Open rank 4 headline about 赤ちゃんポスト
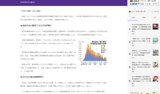The image size is (160, 94). [141, 66]
